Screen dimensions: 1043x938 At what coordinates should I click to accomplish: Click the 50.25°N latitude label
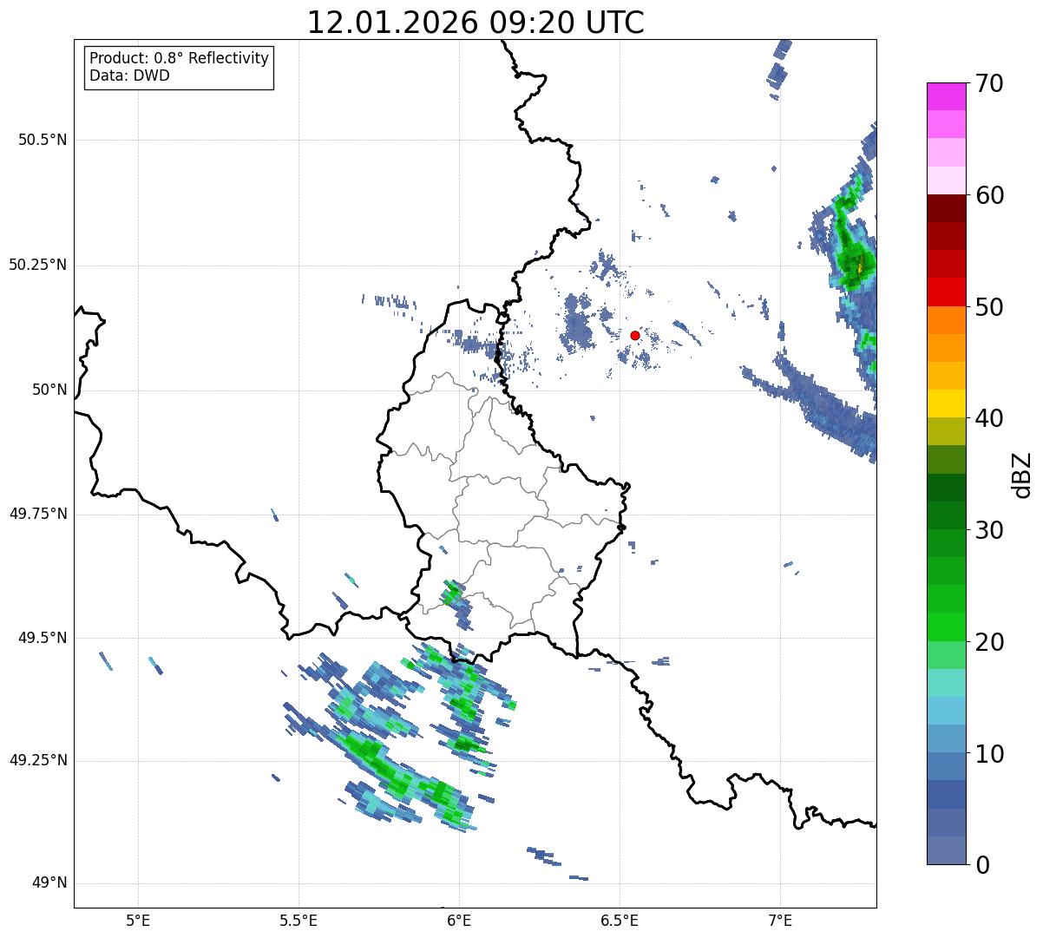[37, 265]
